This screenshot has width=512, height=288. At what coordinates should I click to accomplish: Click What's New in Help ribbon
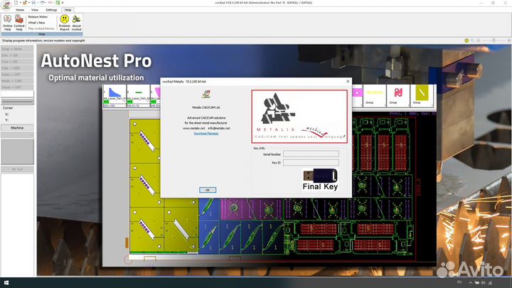37,22
